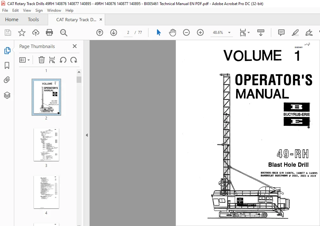The image size is (320, 226).
Task: Click the thumbnail panel scrollbar handle
Action: (x=79, y=79)
